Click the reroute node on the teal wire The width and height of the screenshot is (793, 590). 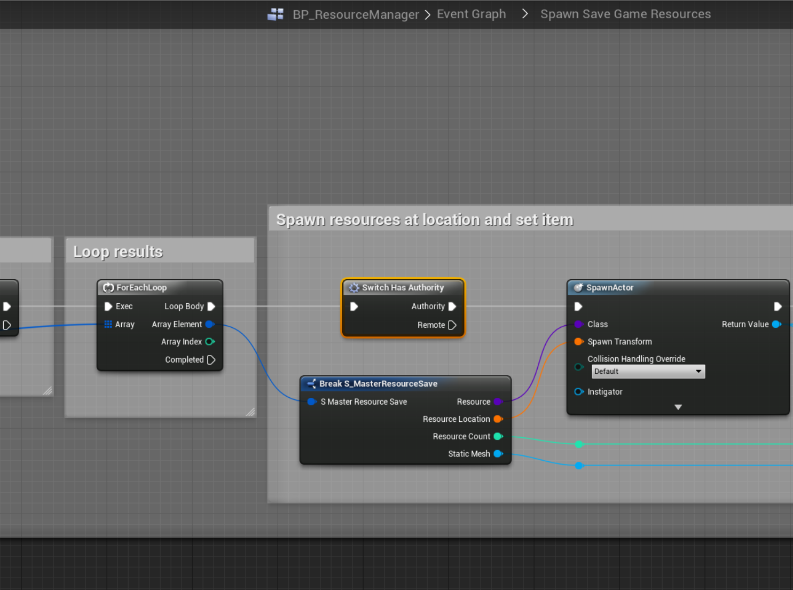pyautogui.click(x=579, y=444)
